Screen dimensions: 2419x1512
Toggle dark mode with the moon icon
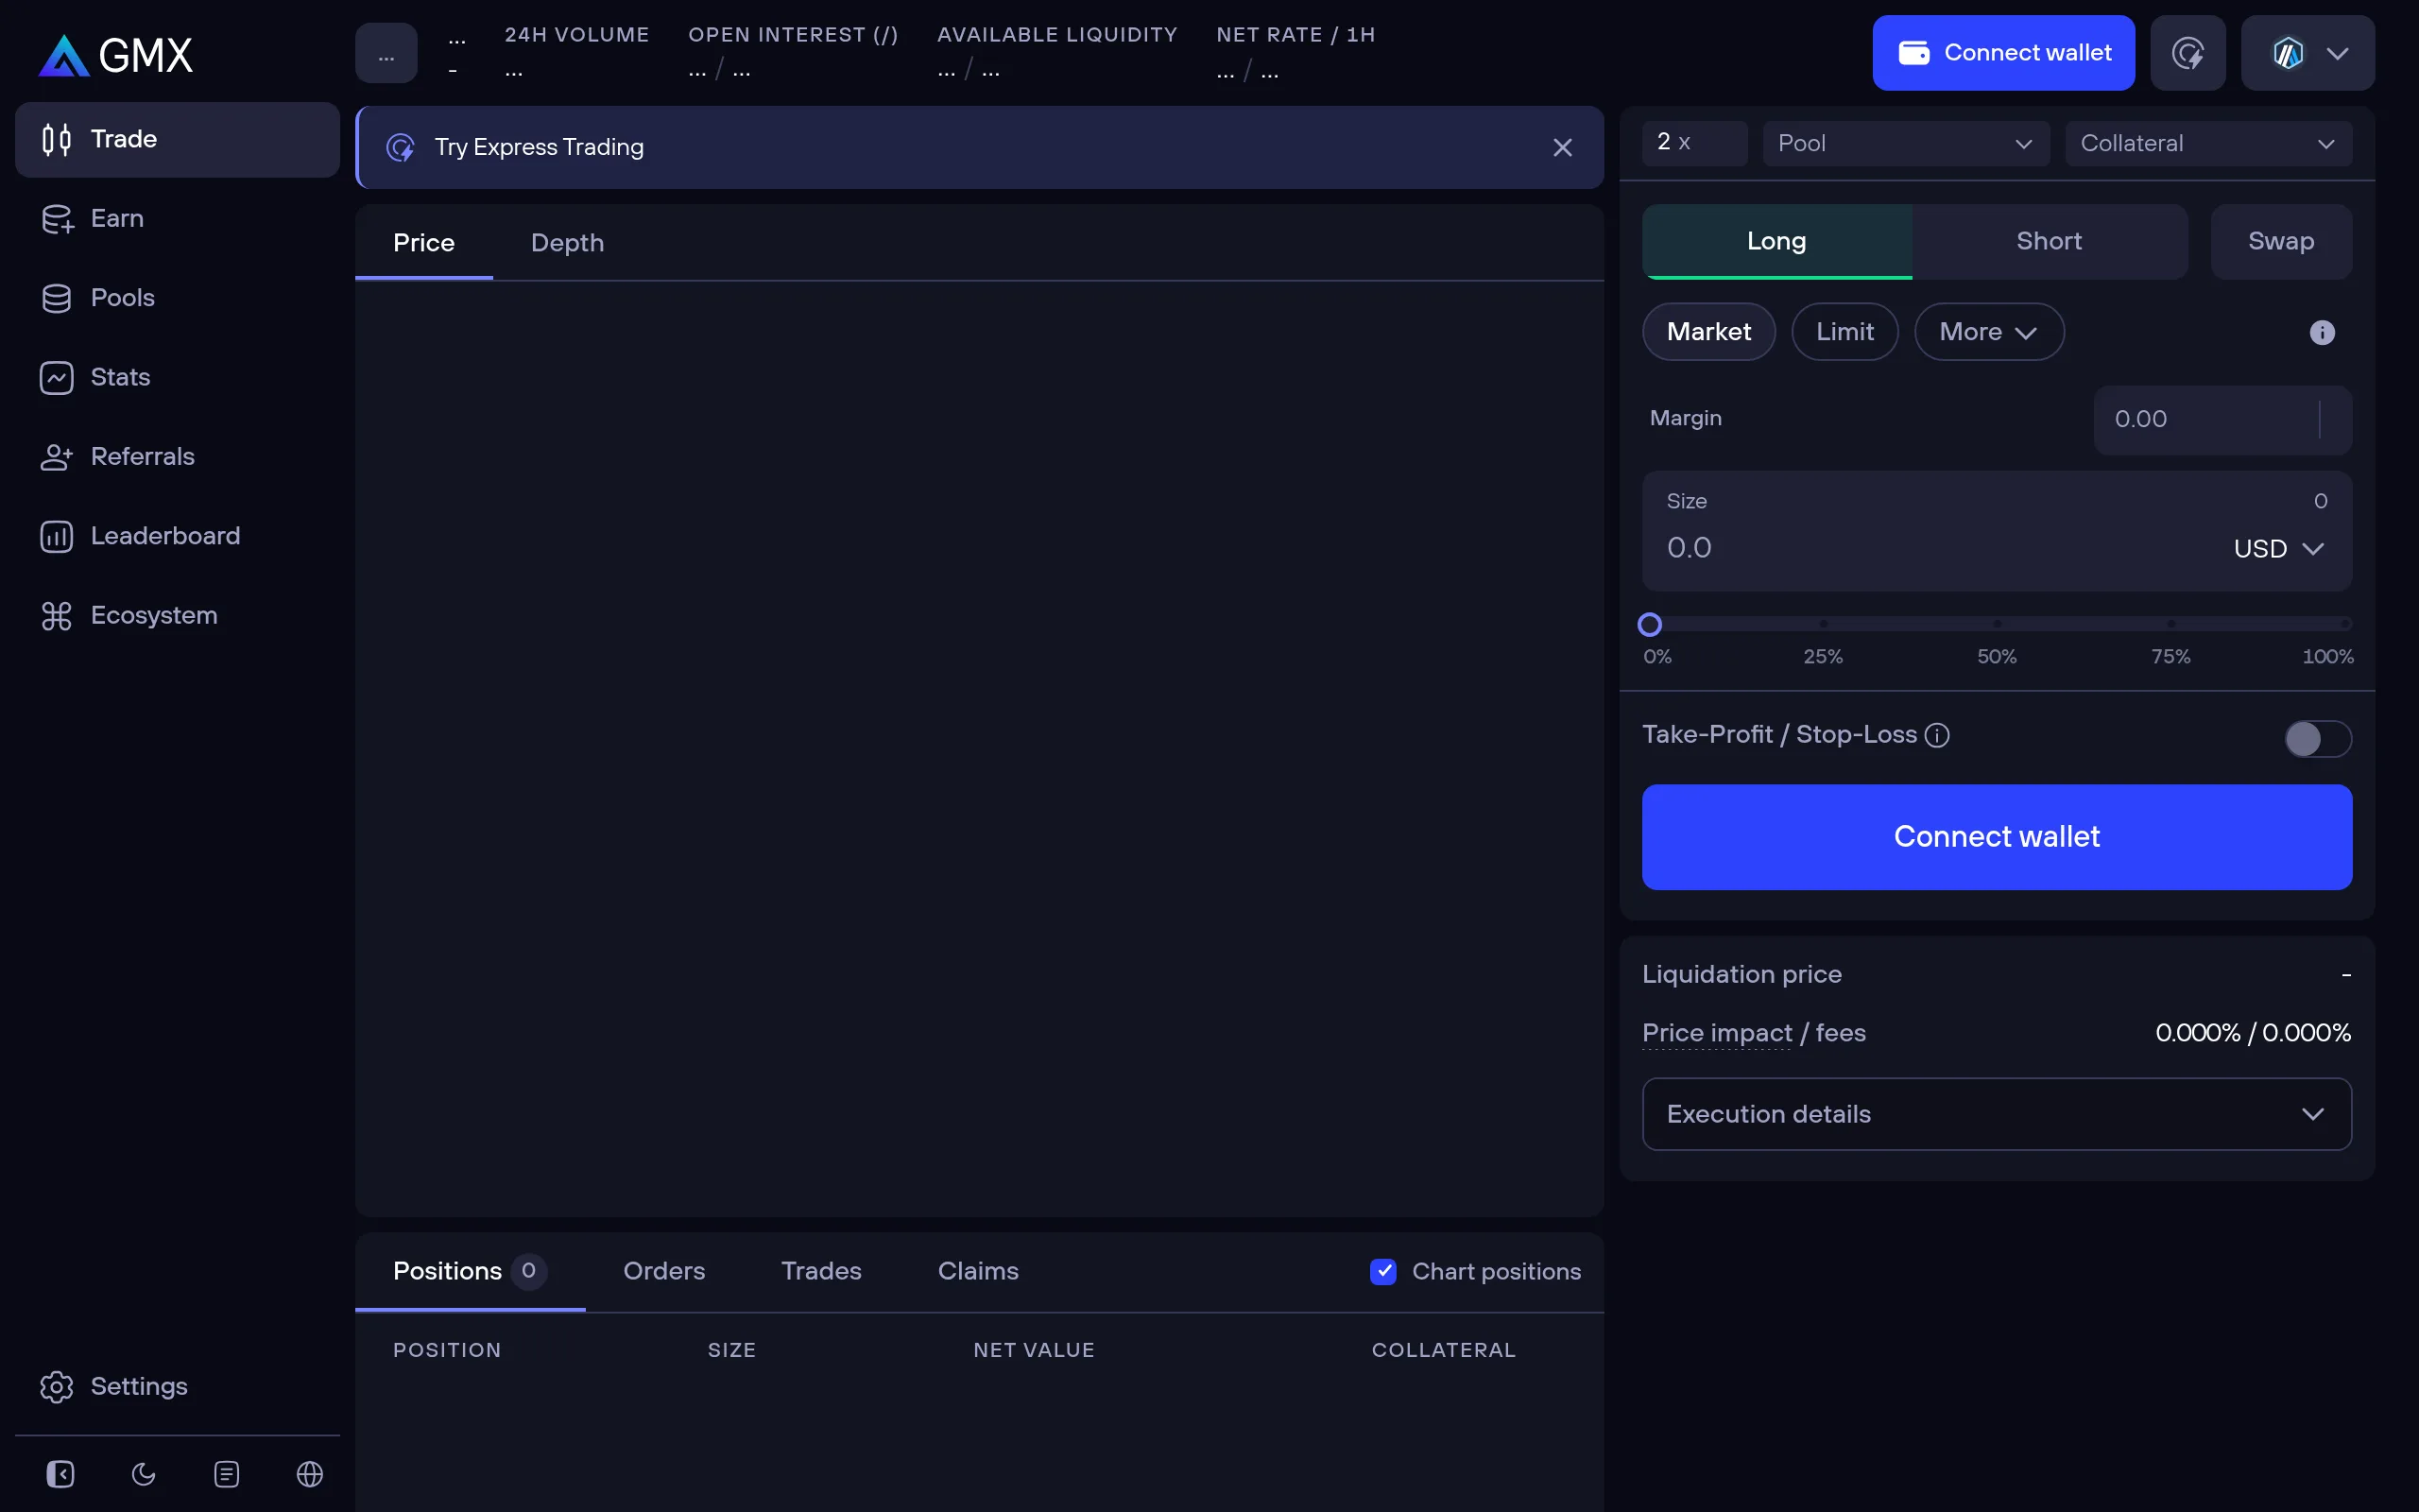pyautogui.click(x=143, y=1474)
